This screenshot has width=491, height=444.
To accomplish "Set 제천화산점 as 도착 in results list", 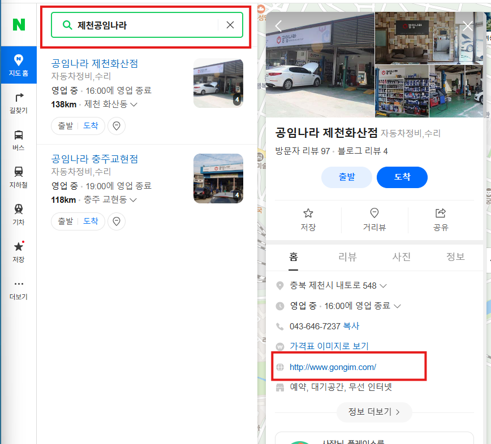I will click(91, 126).
